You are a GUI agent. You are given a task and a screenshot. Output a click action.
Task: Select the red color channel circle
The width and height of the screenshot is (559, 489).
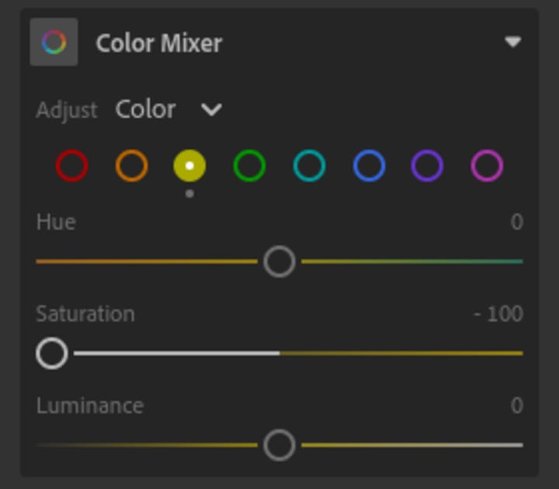click(x=72, y=166)
